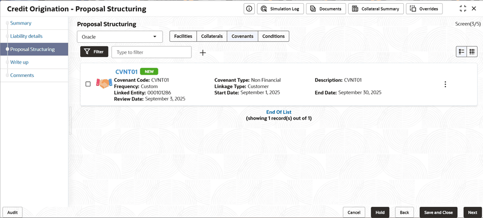483x218 pixels.
Task: Click the NEW status badge
Action: [x=149, y=72]
